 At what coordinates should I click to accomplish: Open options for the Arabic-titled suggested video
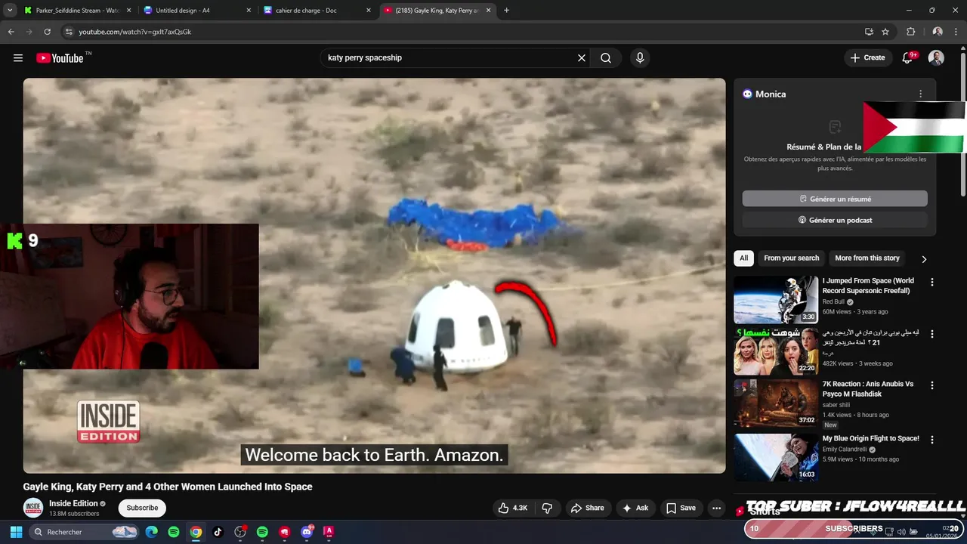coord(931,334)
